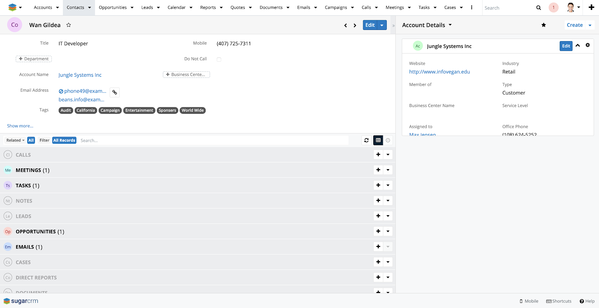This screenshot has height=308, width=599.
Task: Expand the Related dropdown filter
Action: click(x=15, y=140)
